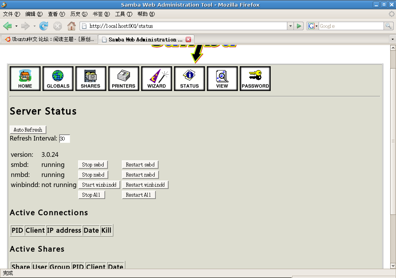
Task: Expand the address bar URL dropdown
Action: point(290,26)
